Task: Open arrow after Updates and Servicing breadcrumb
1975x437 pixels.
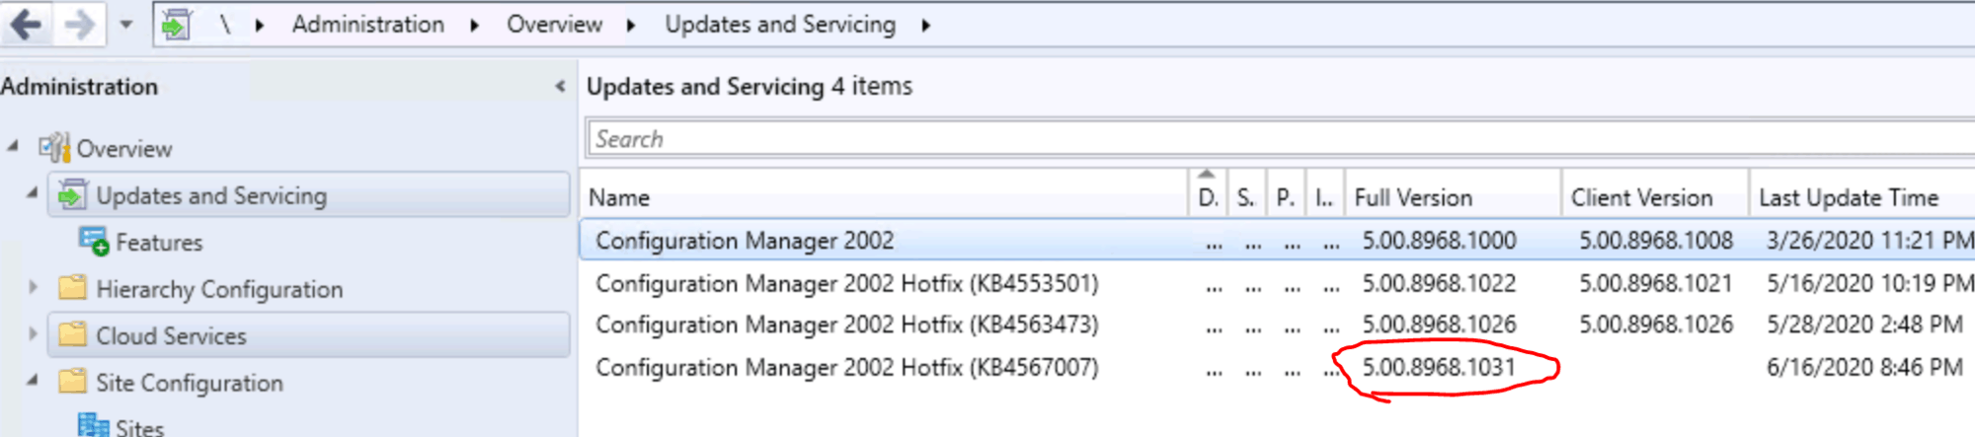Action: click(925, 26)
